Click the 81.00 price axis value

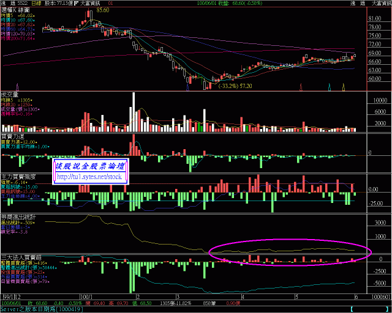coord(375,18)
